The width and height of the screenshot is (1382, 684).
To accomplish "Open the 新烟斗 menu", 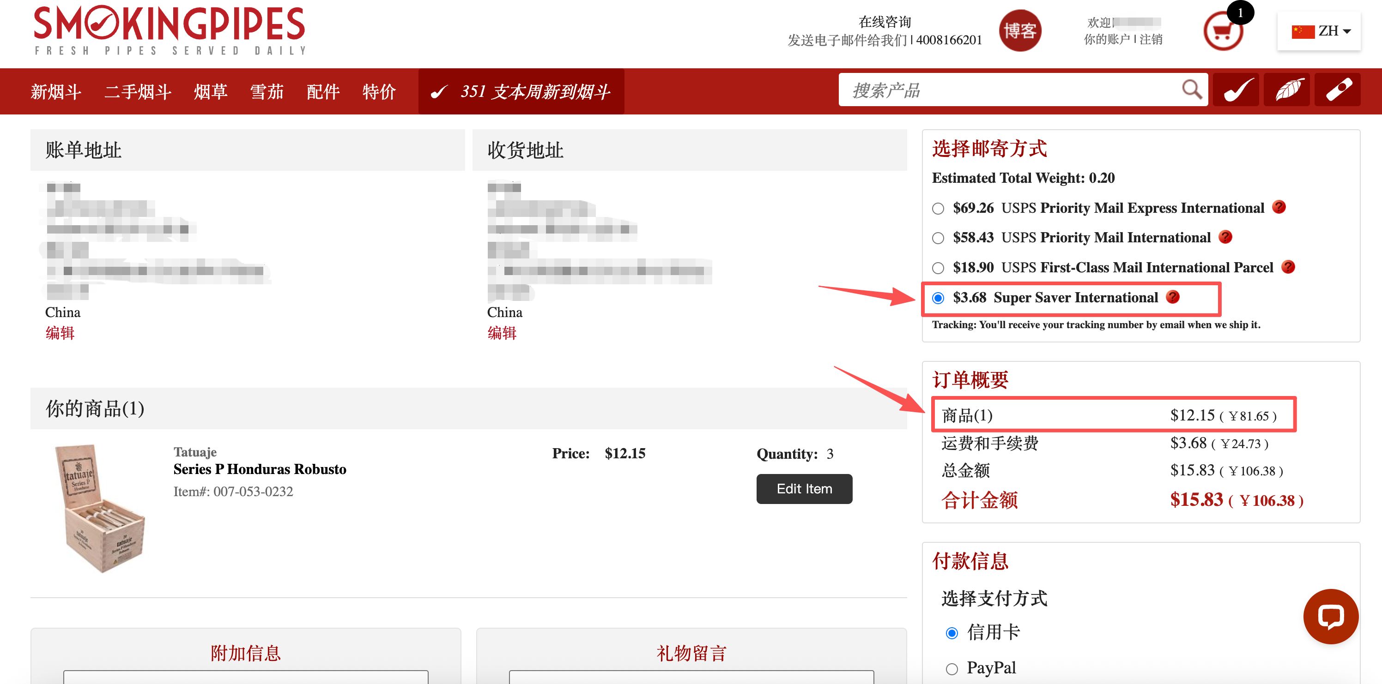I will [56, 92].
